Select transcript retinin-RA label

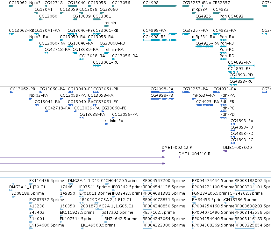tap(114, 50)
